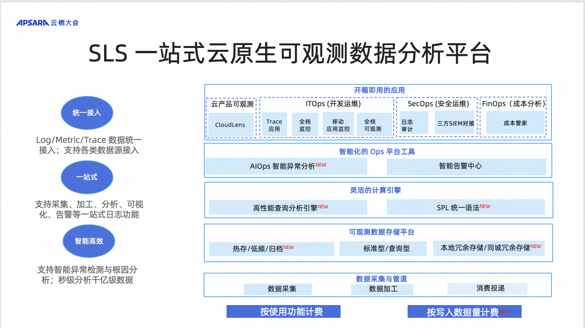Click the 全栈监控 module icon
The height and width of the screenshot is (328, 585).
coord(305,124)
